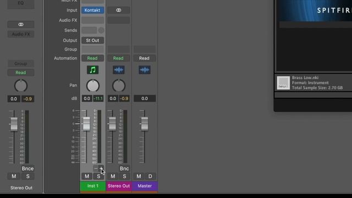352x198 pixels.
Task: Mute the left inspector Stereo Out strip
Action: click(14, 177)
